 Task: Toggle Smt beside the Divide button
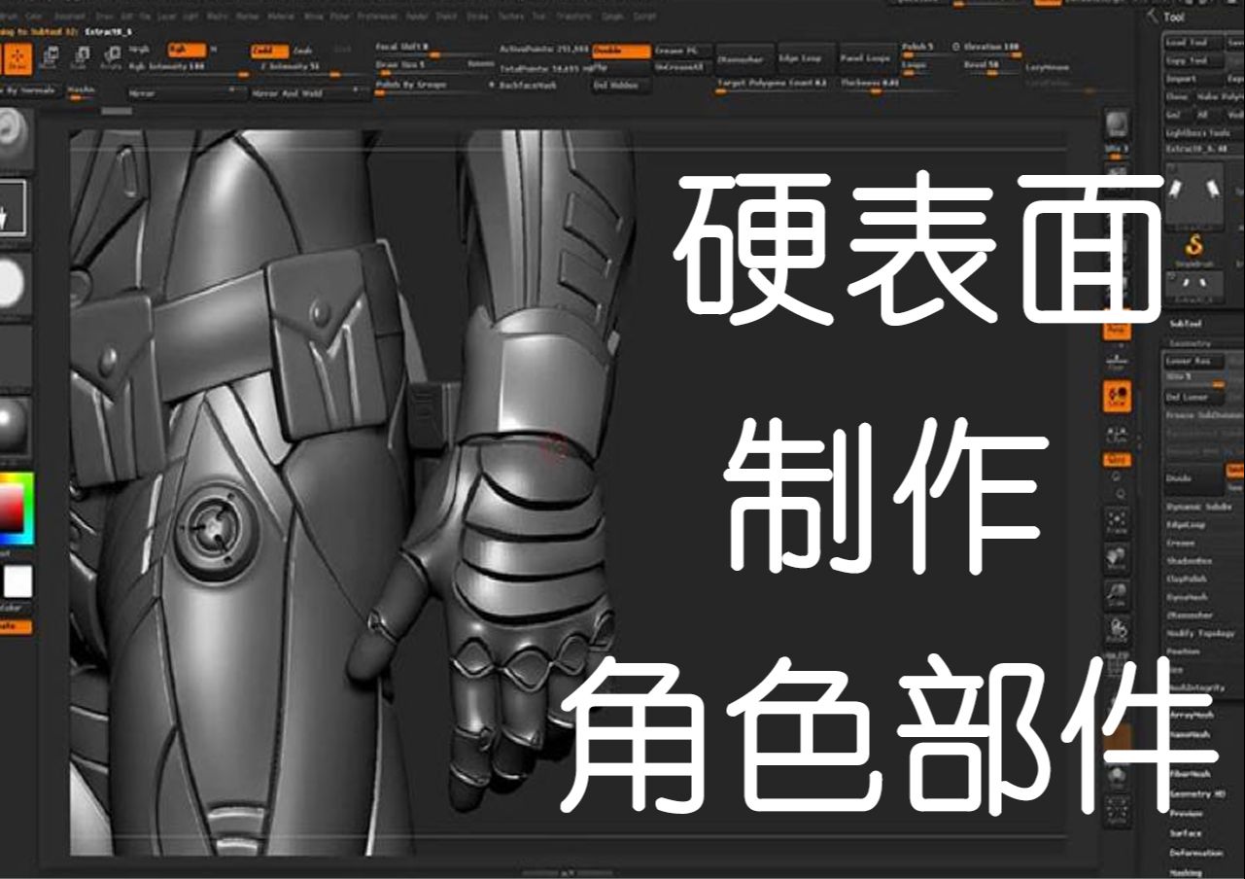click(1235, 470)
